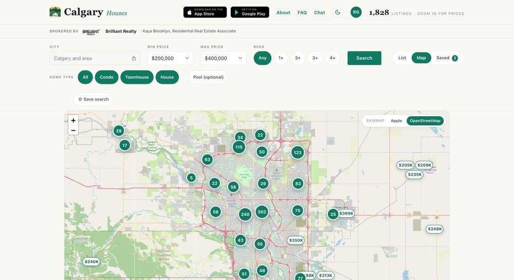This screenshot has height=280, width=514.
Task: Open the Saved listings tab
Action: [x=447, y=58]
